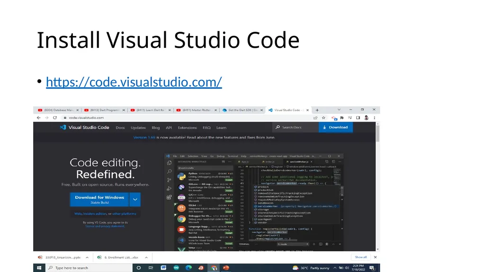Switch to the Master Flutter YouTube tab
The image size is (485, 272).
click(x=197, y=110)
